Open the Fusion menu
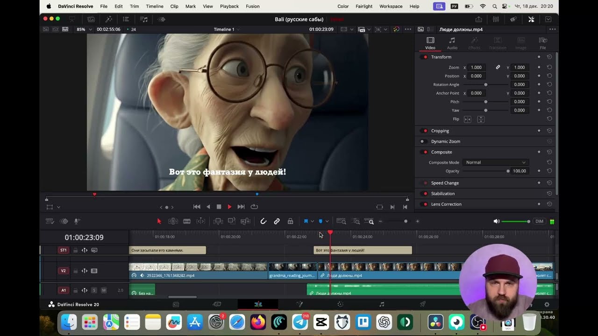Viewport: 598px width, 336px height. [x=253, y=6]
